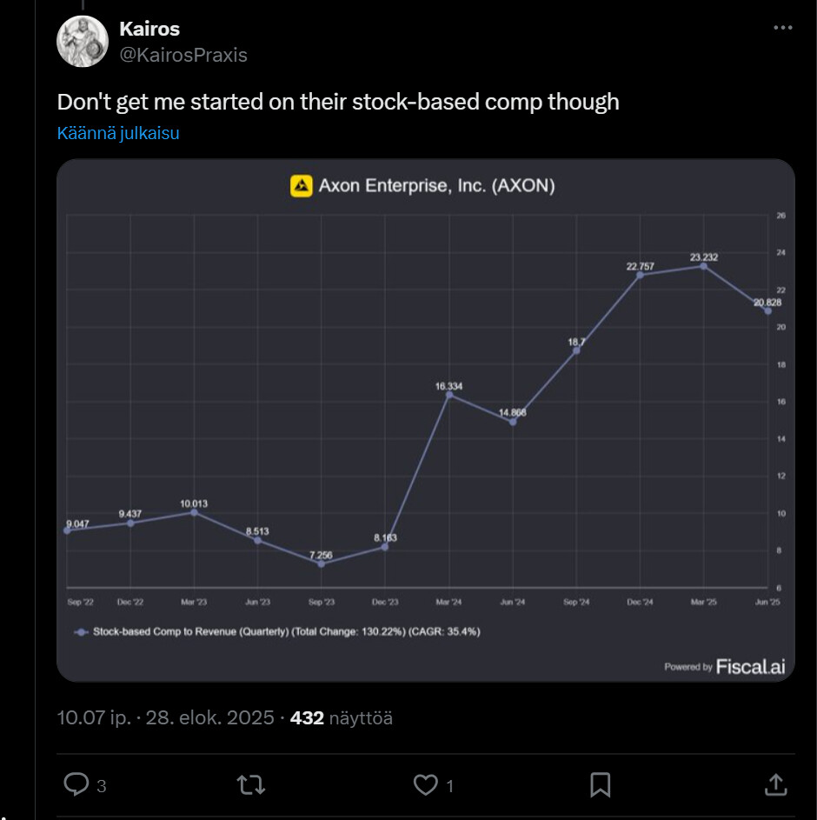The image size is (817, 820).
Task: Open the Axon stock-based comp chart image
Action: point(426,417)
